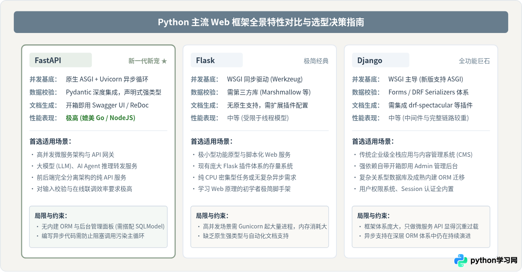This screenshot has height=272, width=522.
Task: Click the '全功能巨石' tag on the Django card
Action: point(474,61)
